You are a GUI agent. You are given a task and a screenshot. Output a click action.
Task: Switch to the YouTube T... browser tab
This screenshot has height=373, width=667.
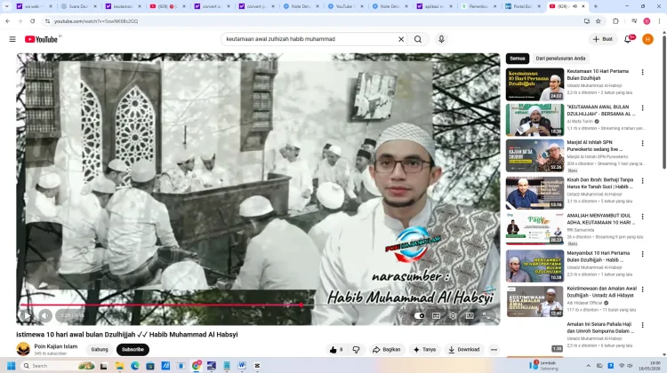tap(347, 6)
